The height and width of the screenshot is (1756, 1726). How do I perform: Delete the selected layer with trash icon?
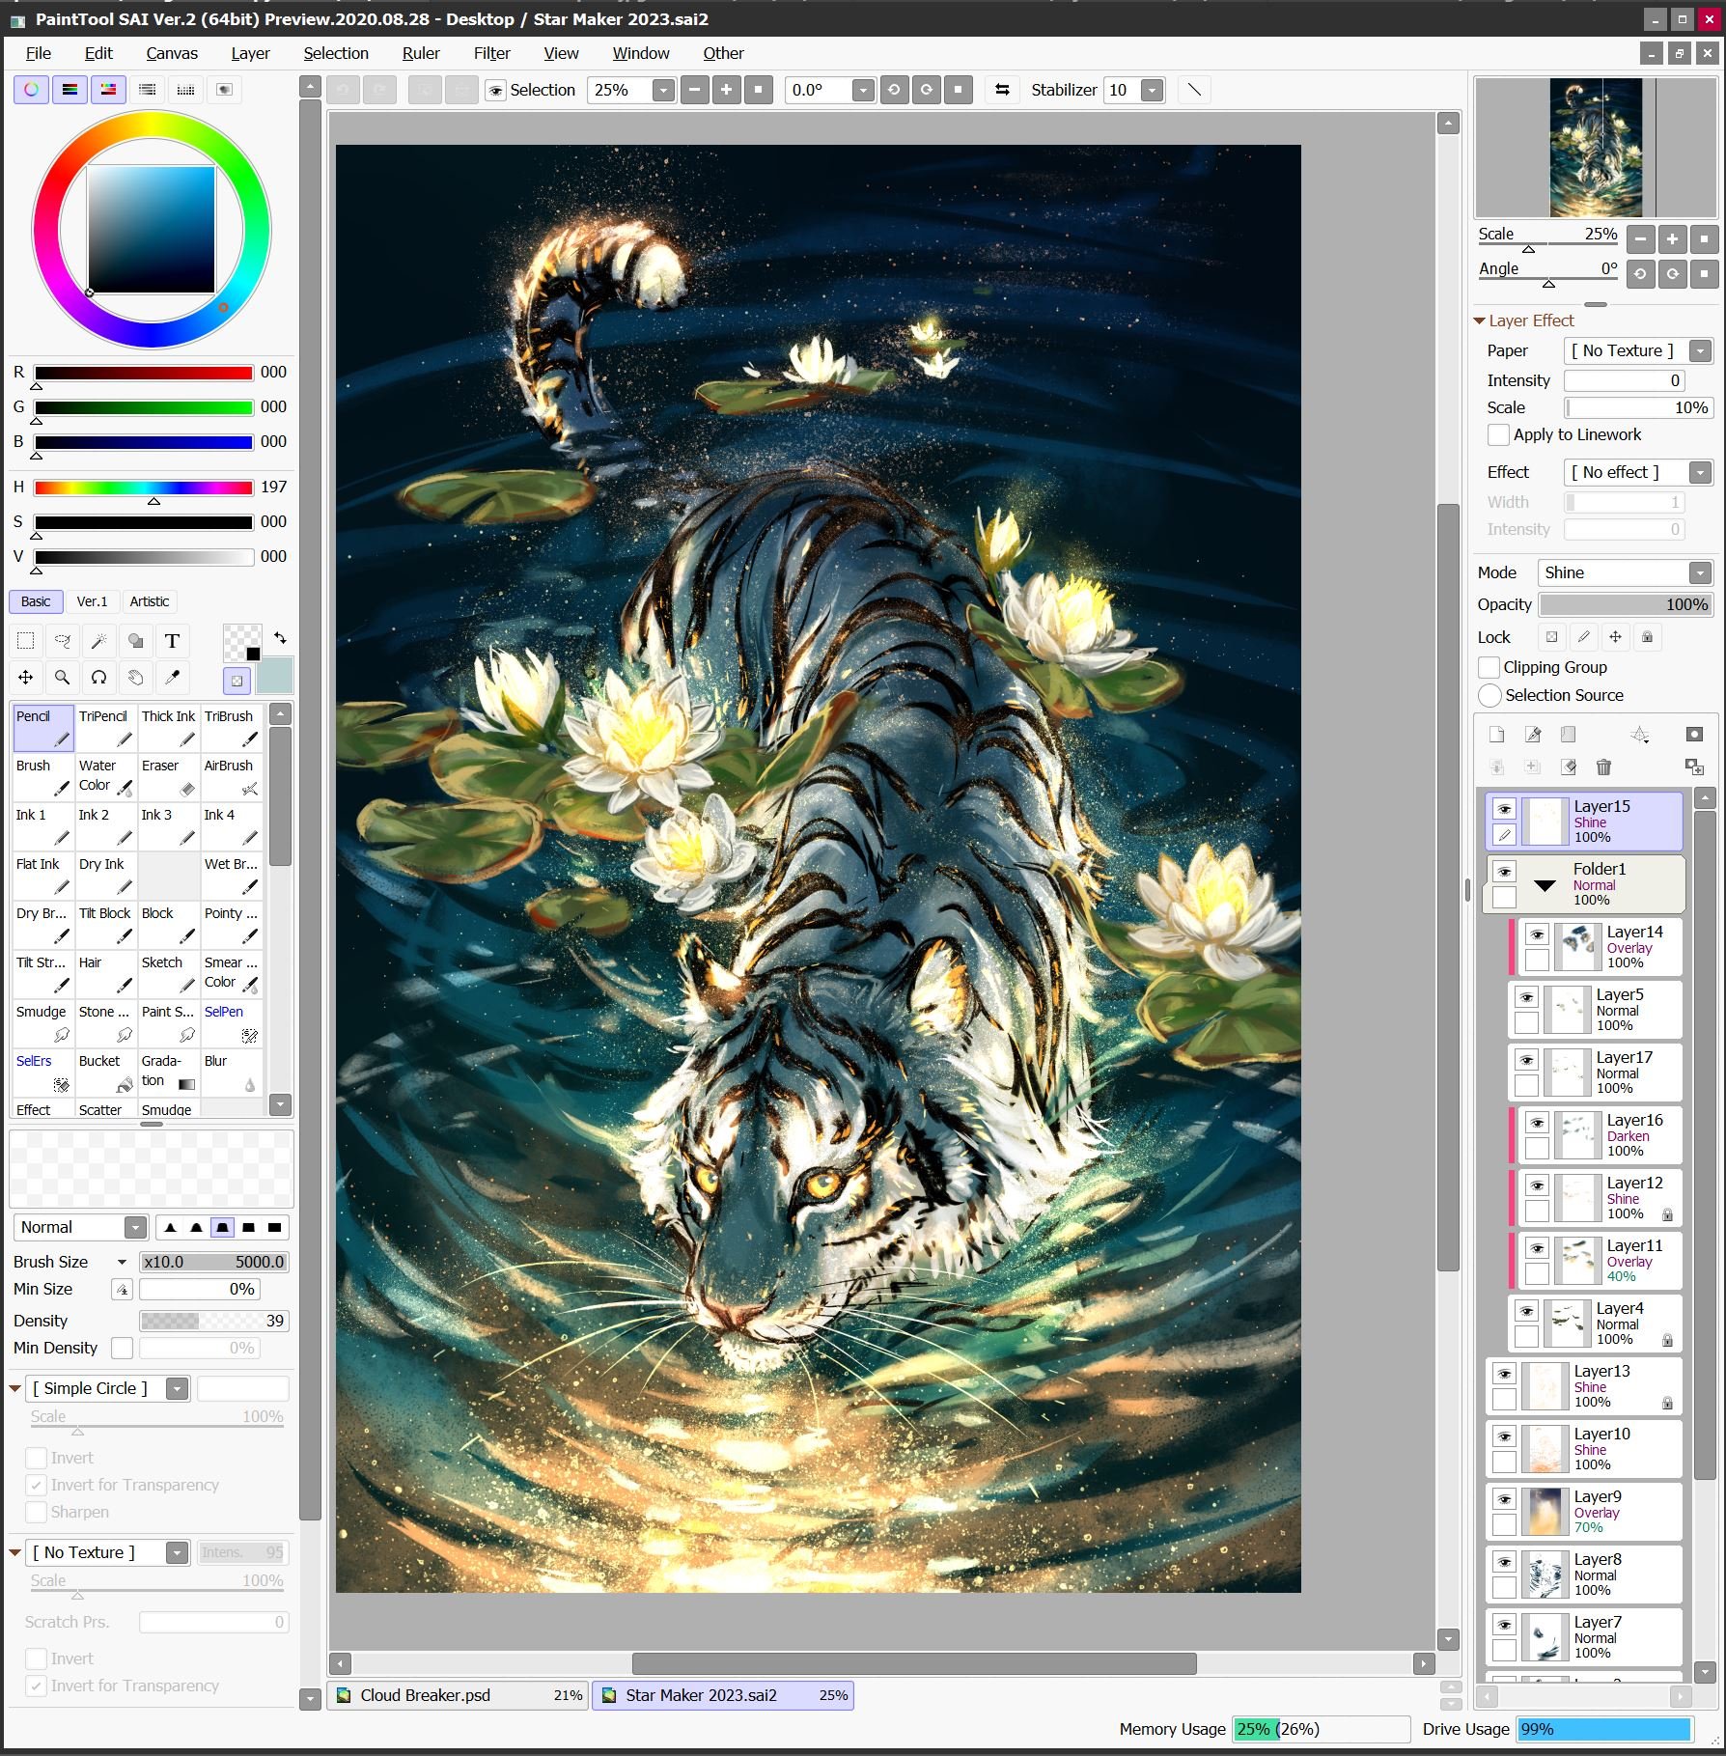[1604, 767]
